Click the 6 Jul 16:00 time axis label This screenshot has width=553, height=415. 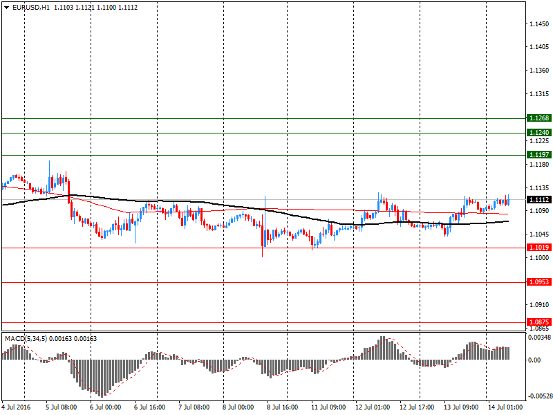click(x=150, y=407)
